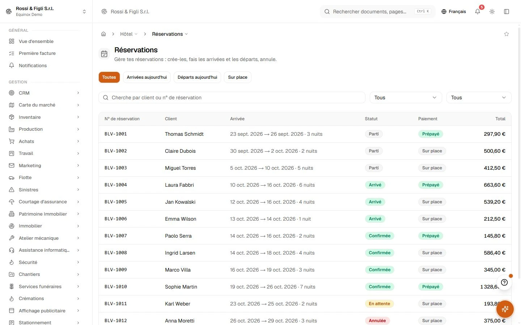This screenshot has width=521, height=325.
Task: Click the Achats shopping cart icon
Action: click(12, 141)
